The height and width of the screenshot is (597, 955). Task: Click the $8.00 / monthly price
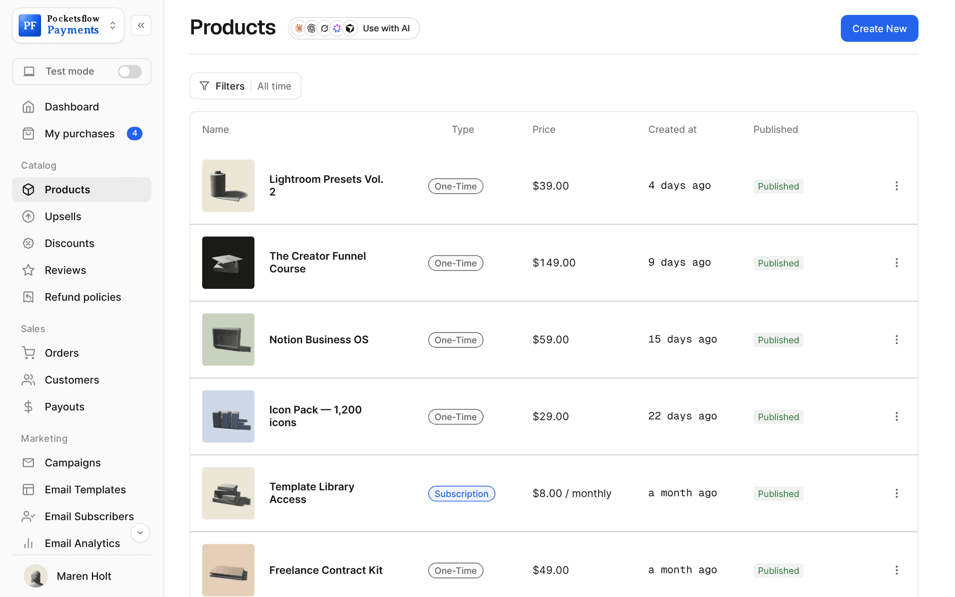point(572,493)
